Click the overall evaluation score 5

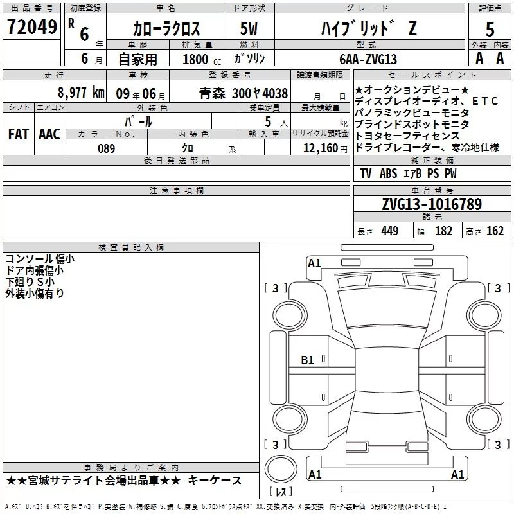(x=490, y=28)
